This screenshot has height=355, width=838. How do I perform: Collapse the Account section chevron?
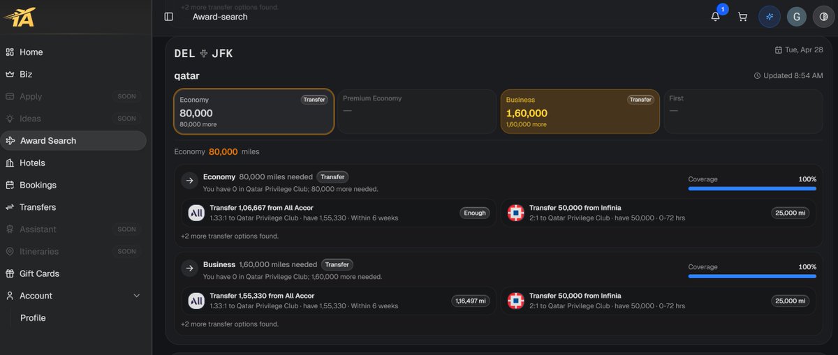[x=136, y=296]
